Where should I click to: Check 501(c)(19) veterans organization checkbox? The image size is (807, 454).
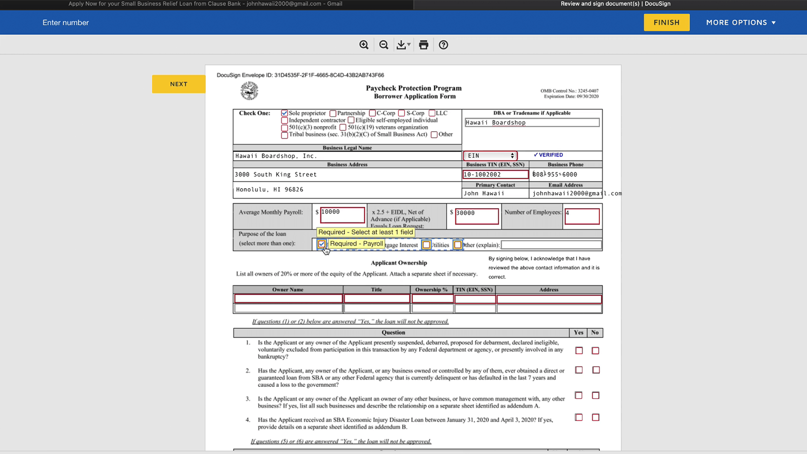pos(343,128)
